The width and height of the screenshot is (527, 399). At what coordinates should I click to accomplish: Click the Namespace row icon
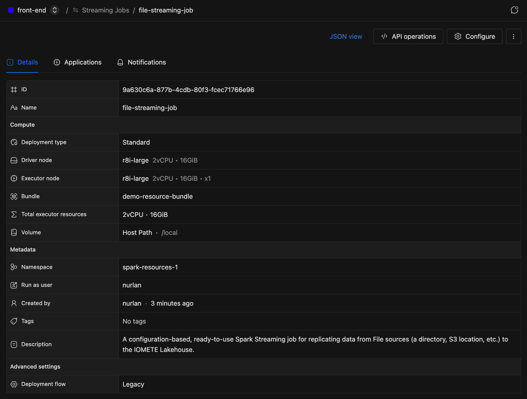point(14,267)
